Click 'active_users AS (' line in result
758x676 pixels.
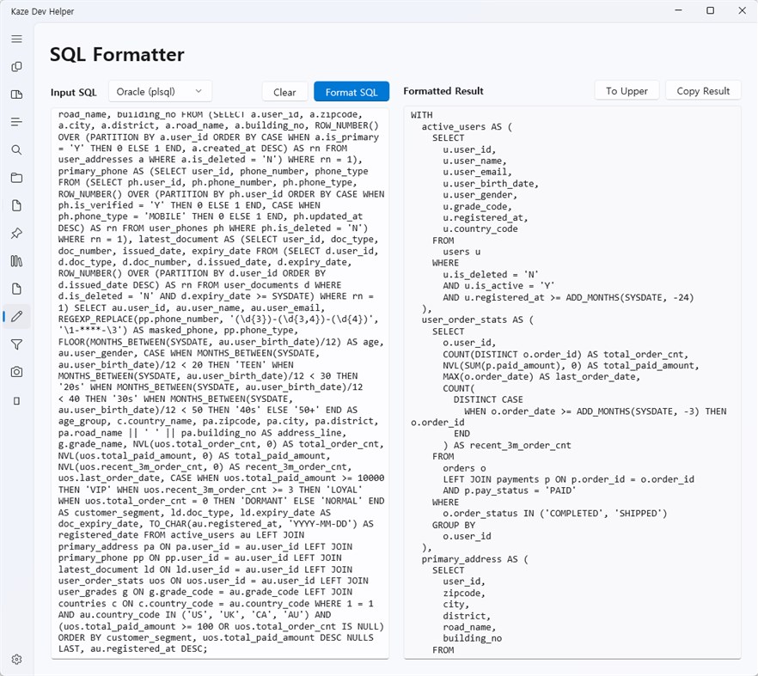click(467, 126)
